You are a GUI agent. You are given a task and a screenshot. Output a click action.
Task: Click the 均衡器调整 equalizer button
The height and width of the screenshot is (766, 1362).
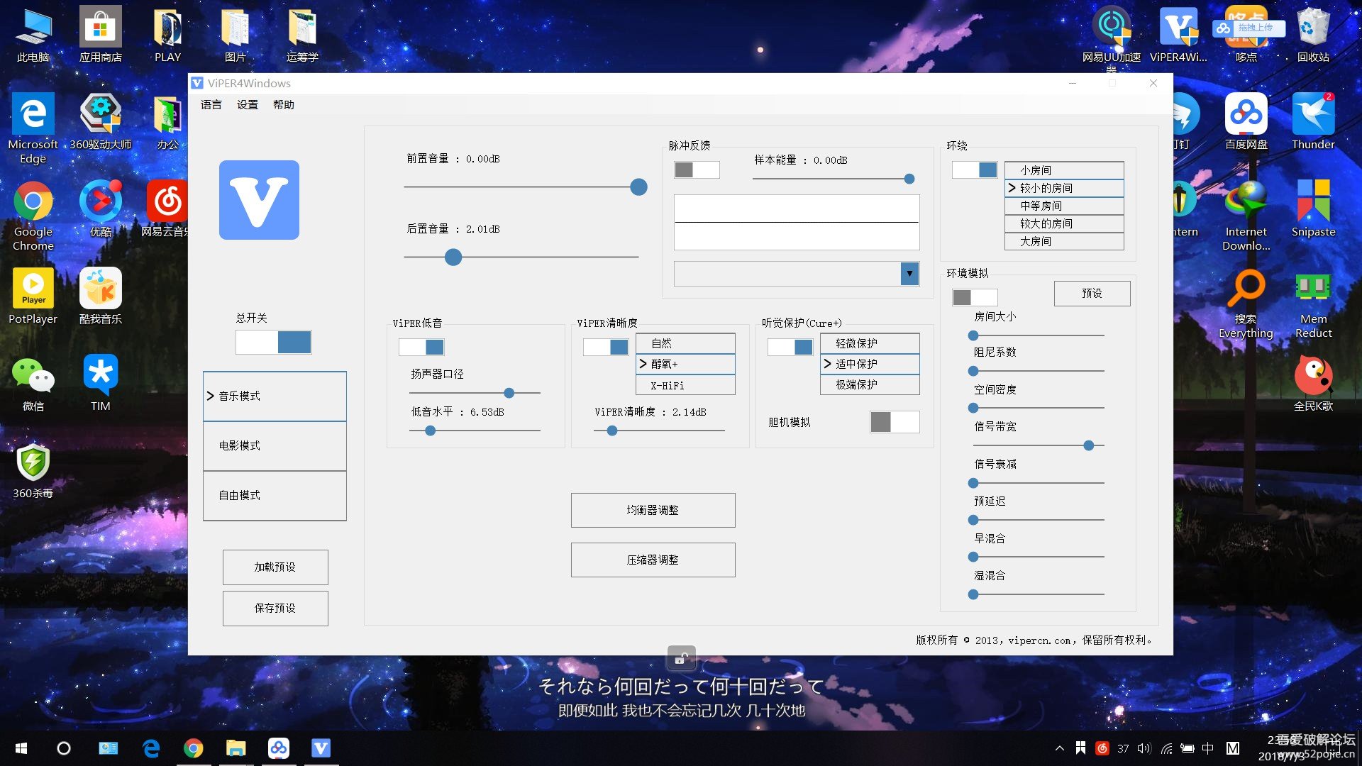[653, 510]
